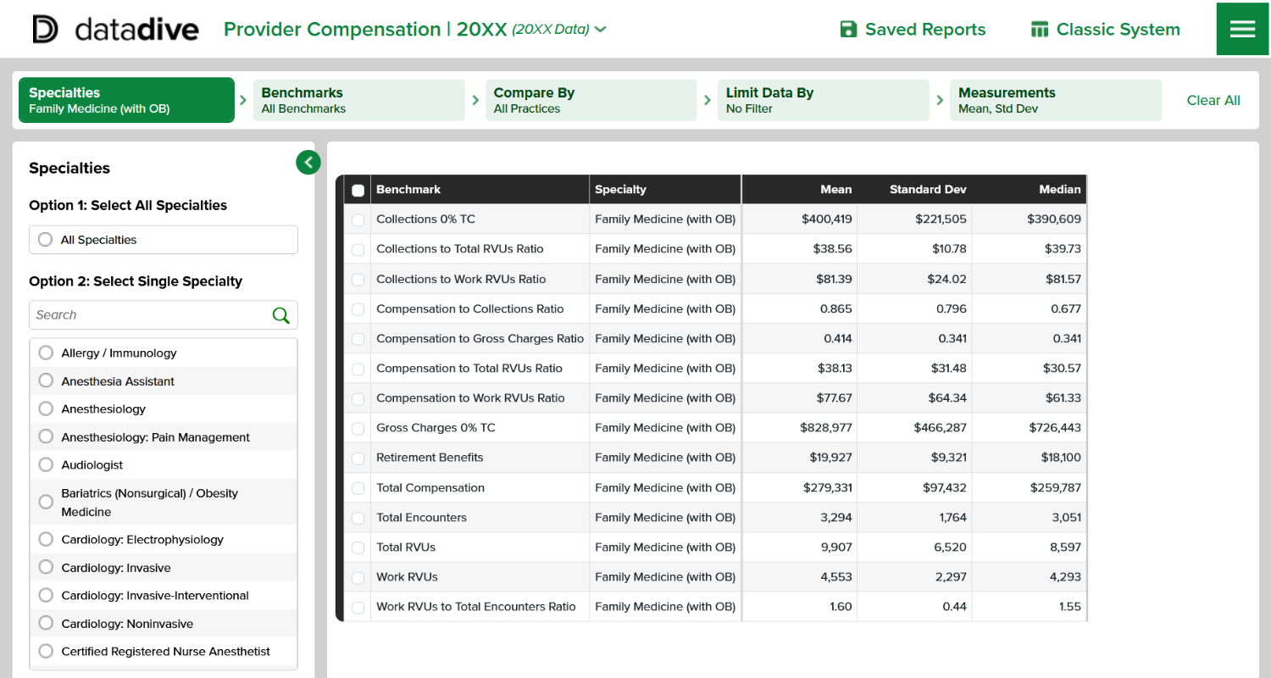
Task: Click the Clear All link
Action: (x=1213, y=100)
